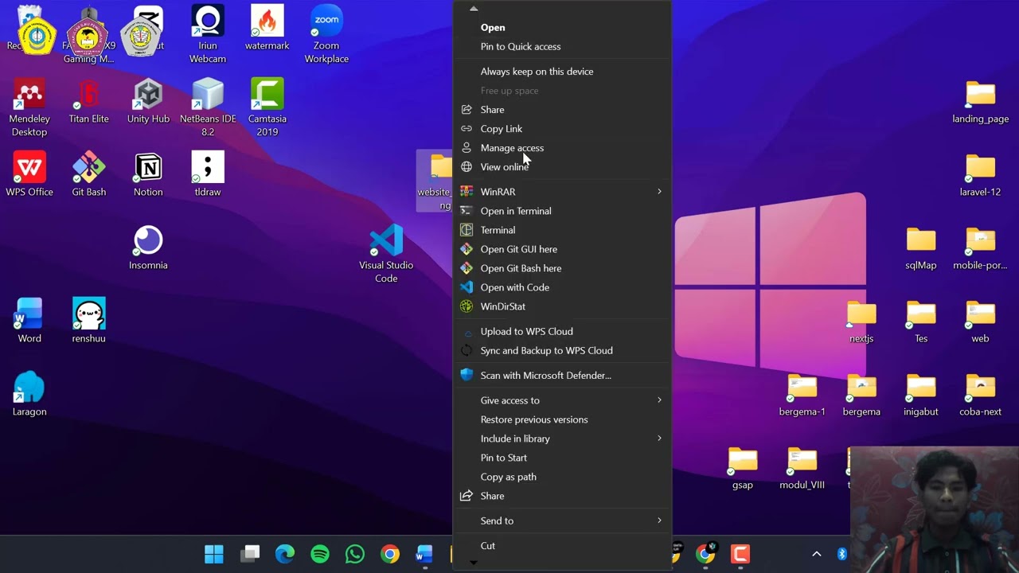Select the Tes folder
Image resolution: width=1019 pixels, height=573 pixels.
[921, 321]
